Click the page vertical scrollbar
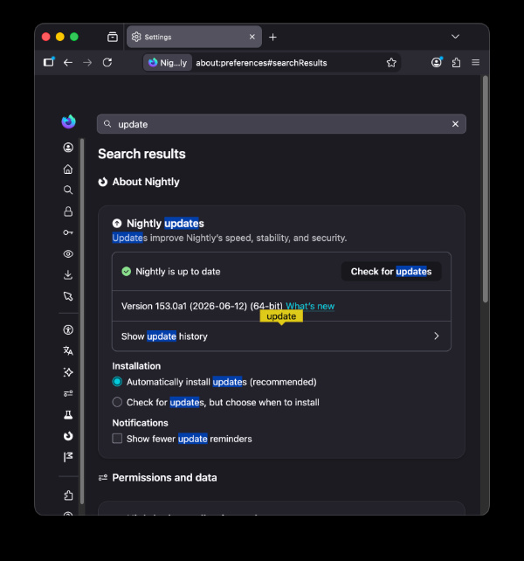This screenshot has width=524, height=561. pos(485,190)
